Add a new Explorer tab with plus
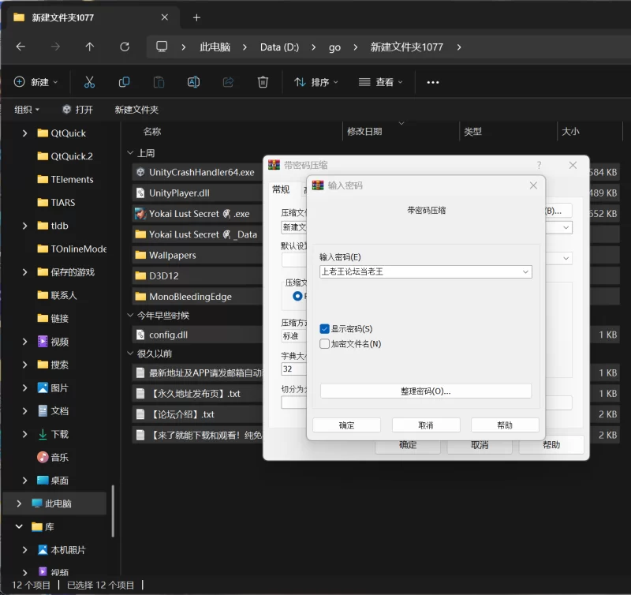Viewport: 631px width, 595px height. [x=196, y=17]
